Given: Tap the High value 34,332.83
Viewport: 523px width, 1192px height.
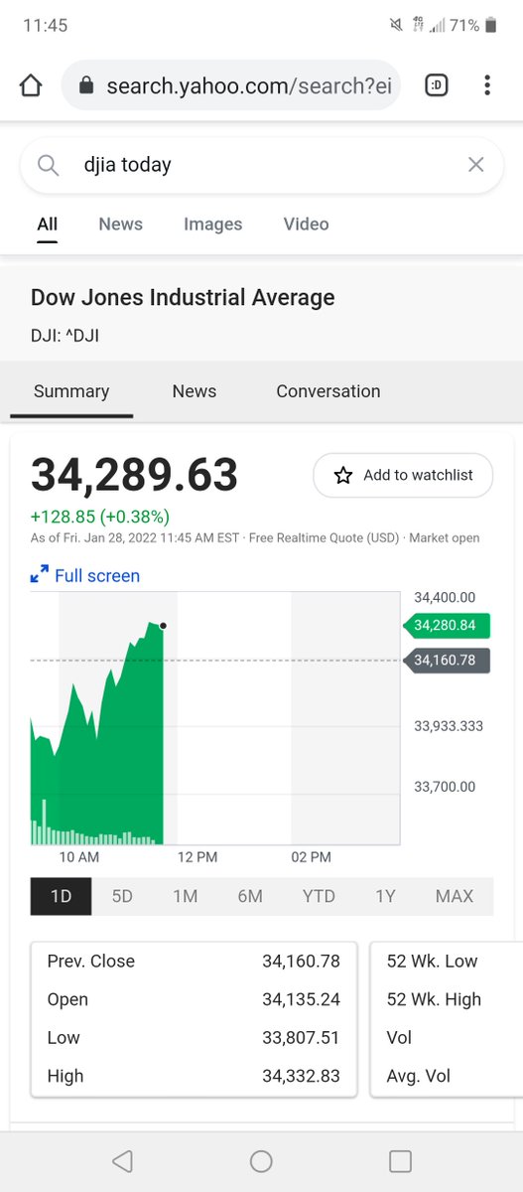Looking at the screenshot, I should click(301, 1076).
